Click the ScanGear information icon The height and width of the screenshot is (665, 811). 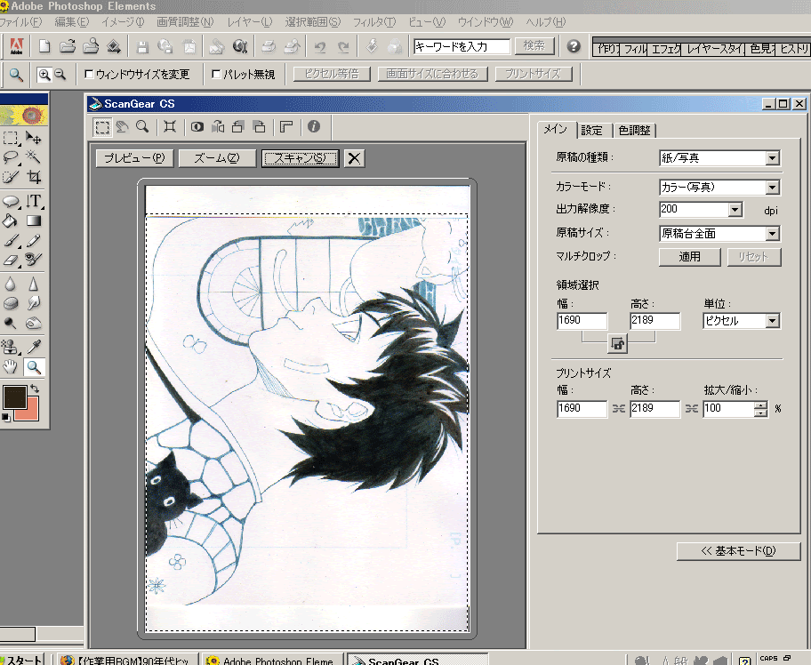(313, 127)
